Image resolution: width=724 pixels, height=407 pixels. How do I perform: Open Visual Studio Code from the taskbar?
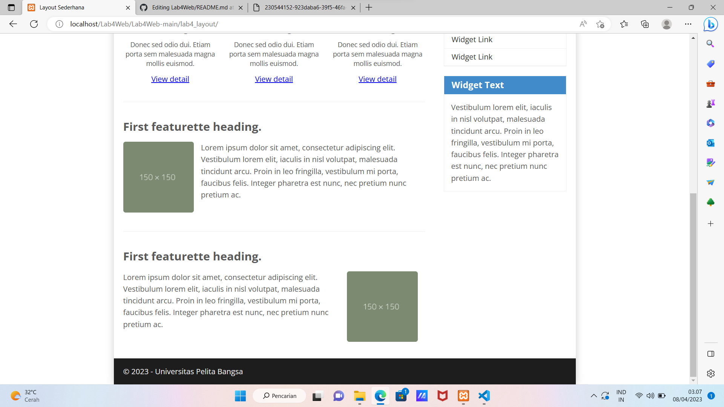pyautogui.click(x=484, y=396)
